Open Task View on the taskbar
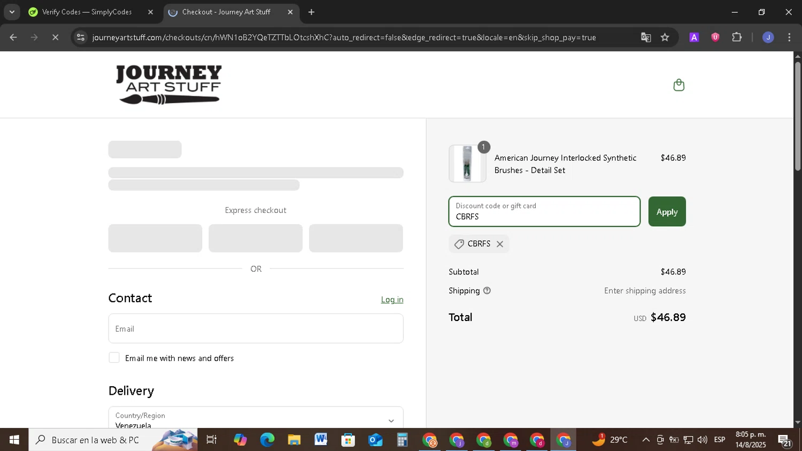 tap(212, 440)
